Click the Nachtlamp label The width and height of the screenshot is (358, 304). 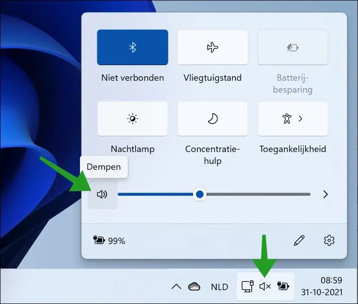tap(133, 149)
